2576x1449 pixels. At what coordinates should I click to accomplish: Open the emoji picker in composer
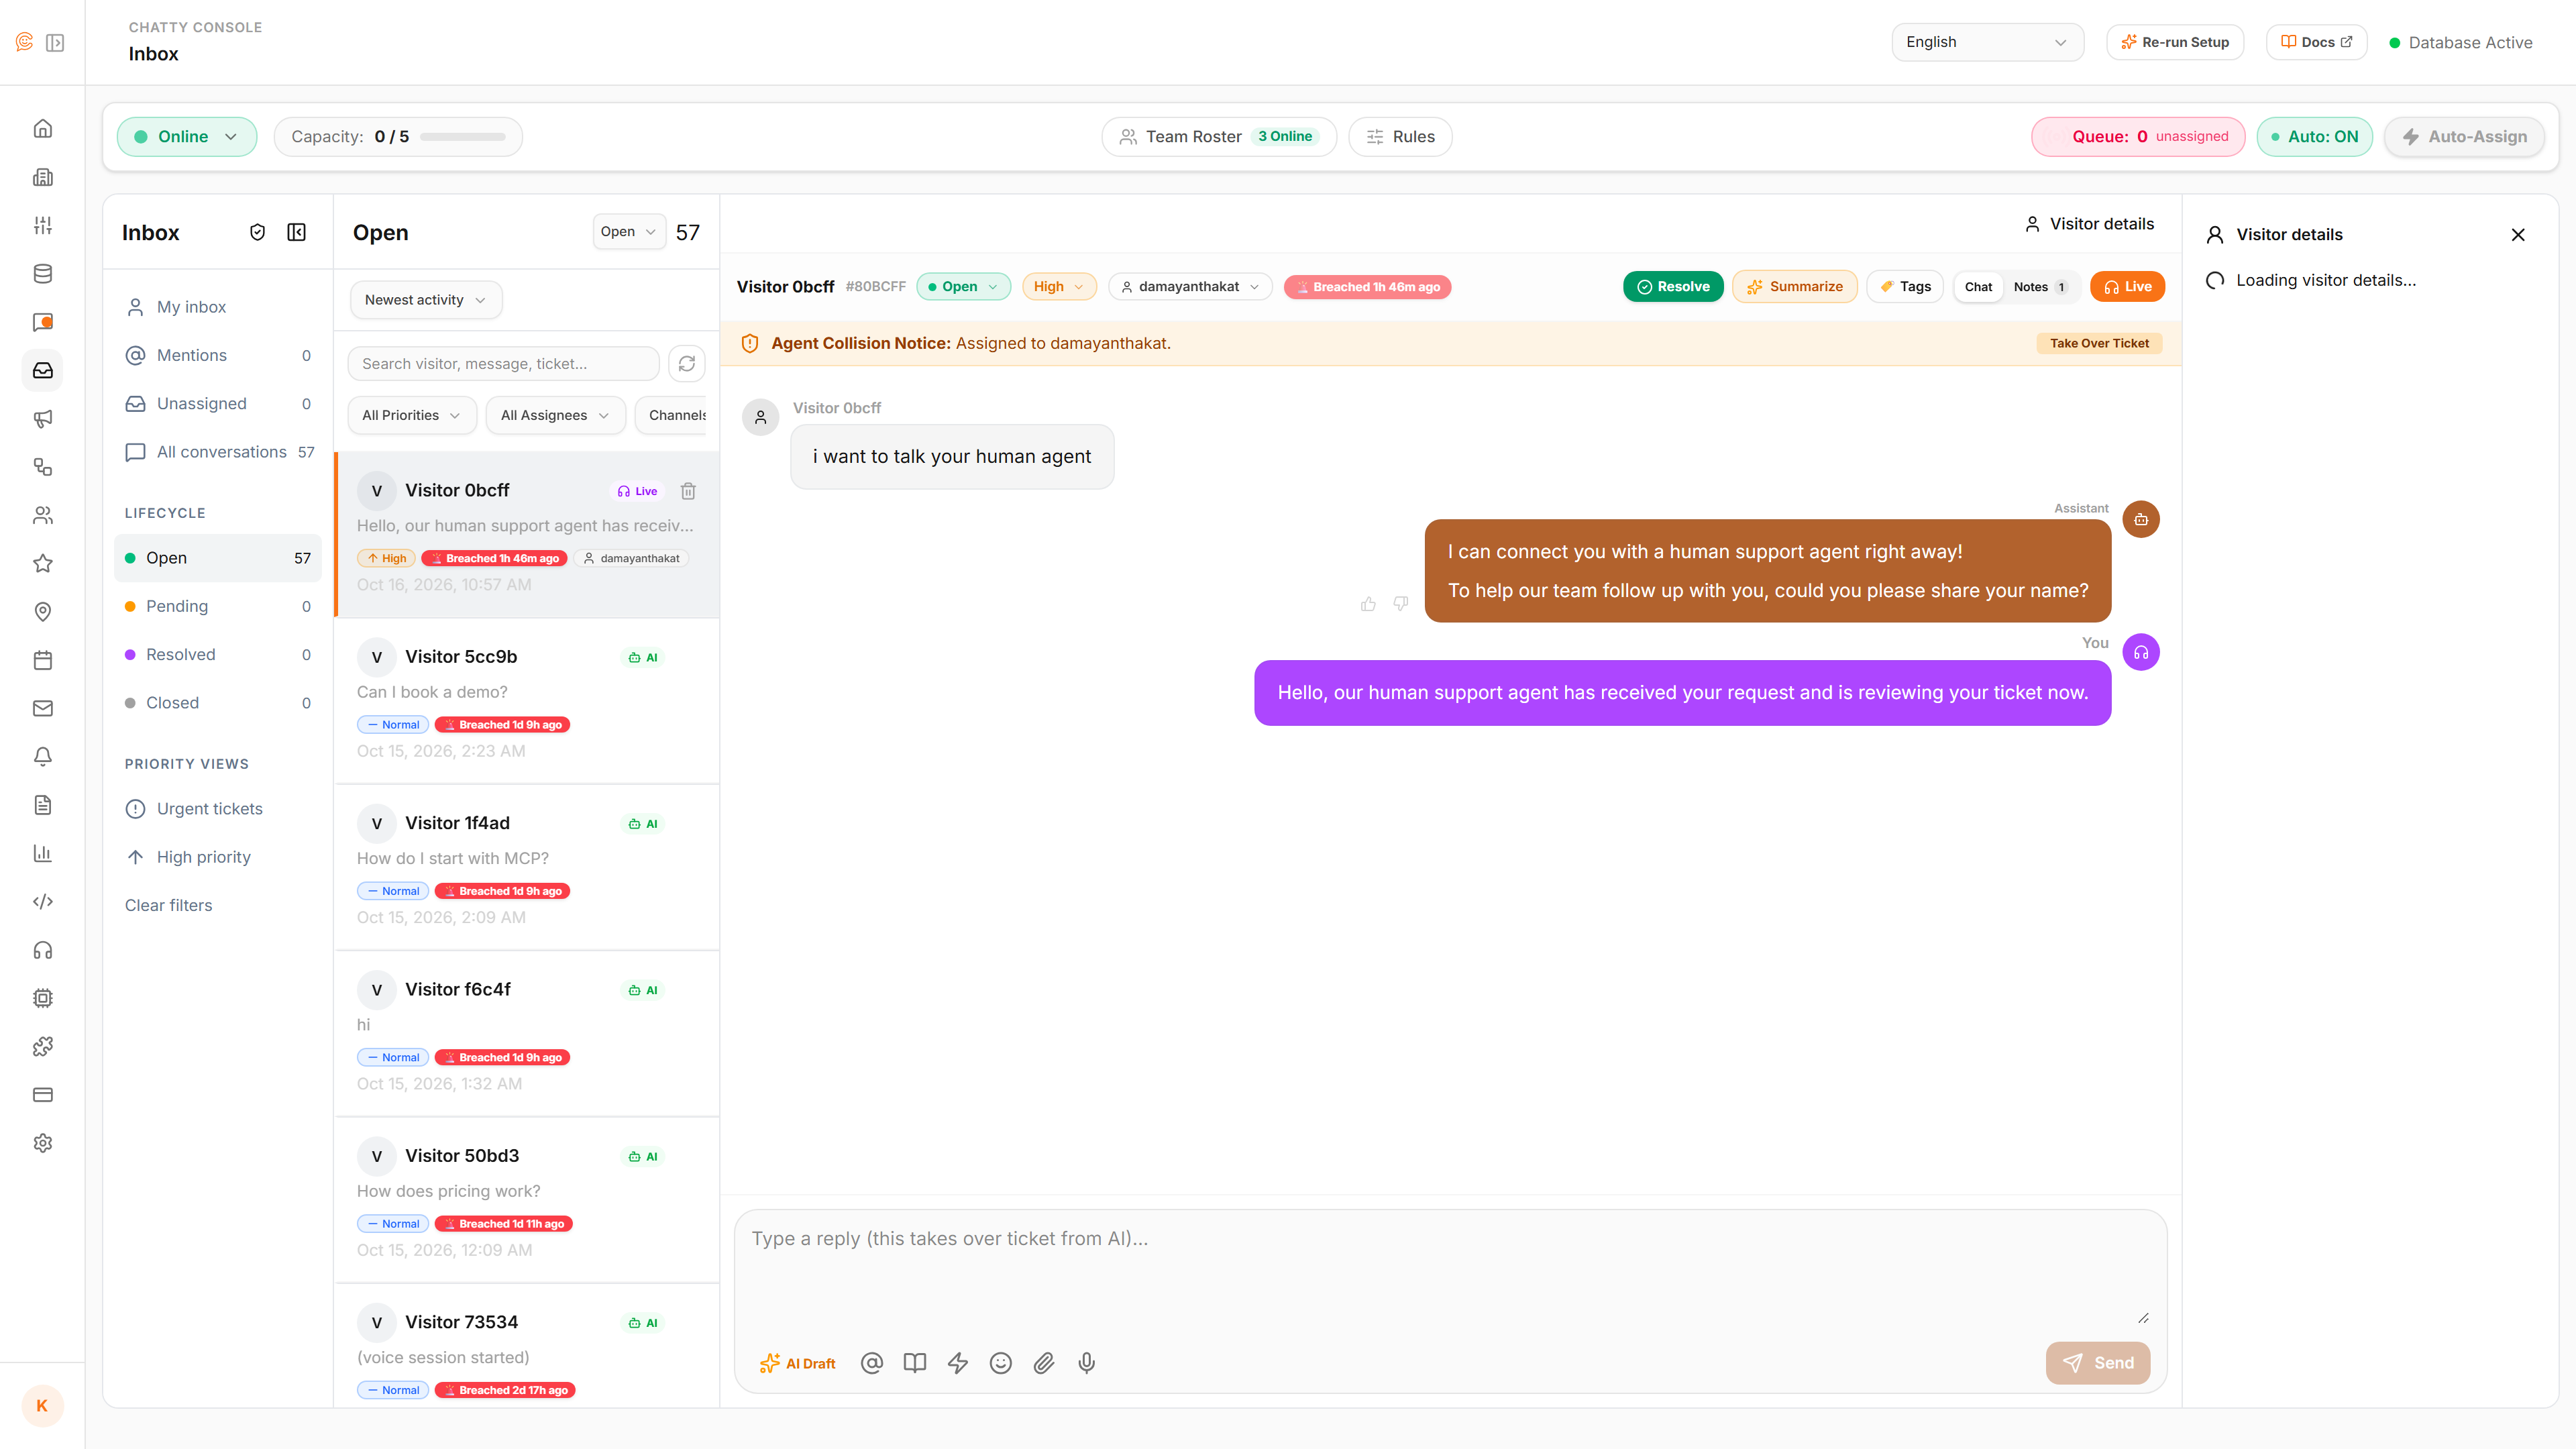point(1001,1363)
